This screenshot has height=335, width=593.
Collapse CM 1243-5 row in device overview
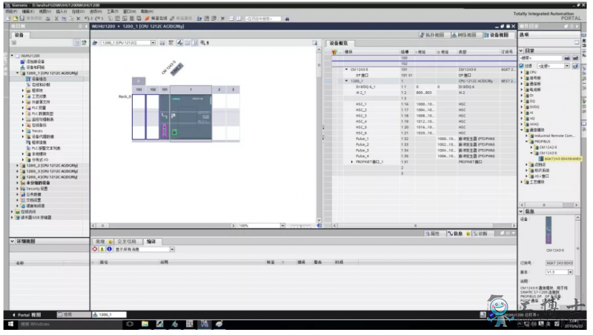(346, 70)
